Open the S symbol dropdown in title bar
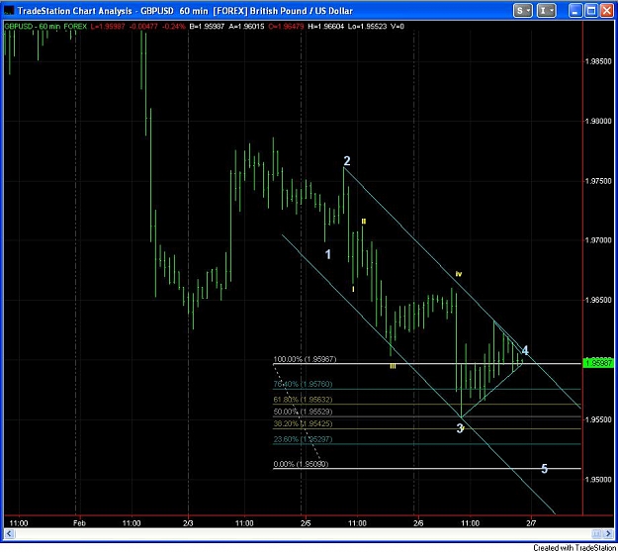 pos(523,11)
